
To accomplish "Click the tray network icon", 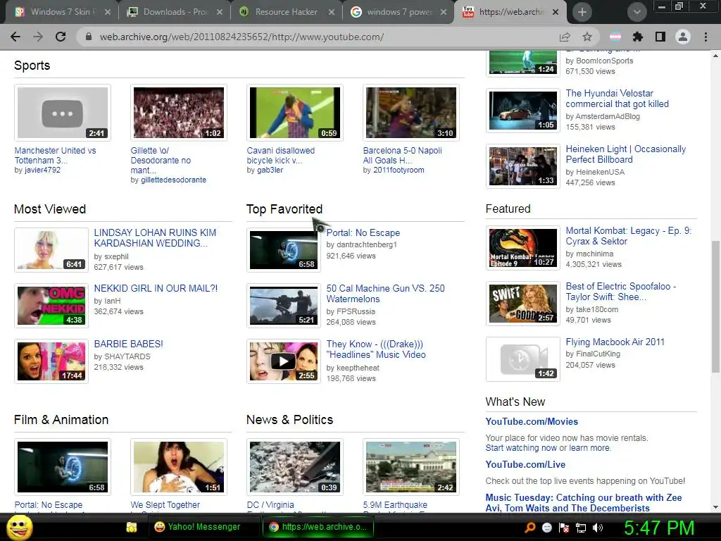I will click(581, 528).
